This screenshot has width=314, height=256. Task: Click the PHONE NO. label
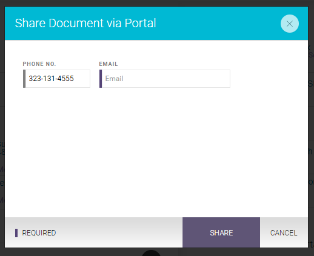(39, 64)
